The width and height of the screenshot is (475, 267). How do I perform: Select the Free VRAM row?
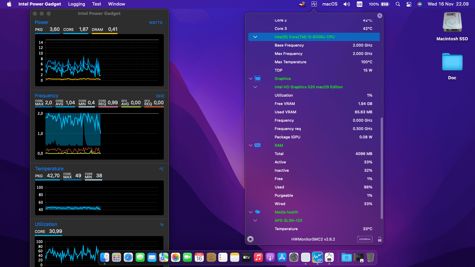click(314, 104)
